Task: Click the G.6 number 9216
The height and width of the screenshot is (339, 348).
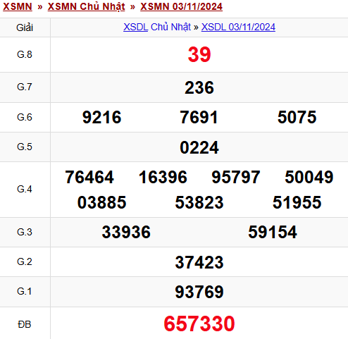Action: (x=101, y=117)
